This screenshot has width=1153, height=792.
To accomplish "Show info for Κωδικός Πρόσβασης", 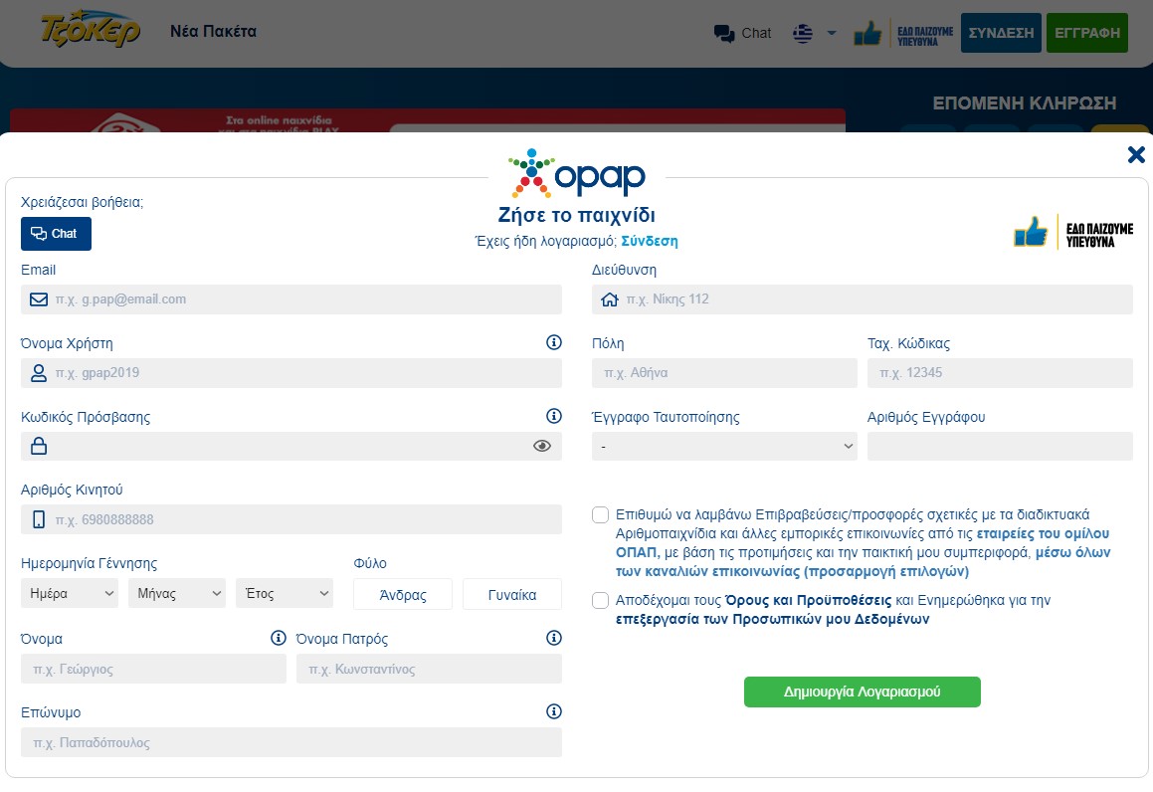I will click(x=554, y=416).
